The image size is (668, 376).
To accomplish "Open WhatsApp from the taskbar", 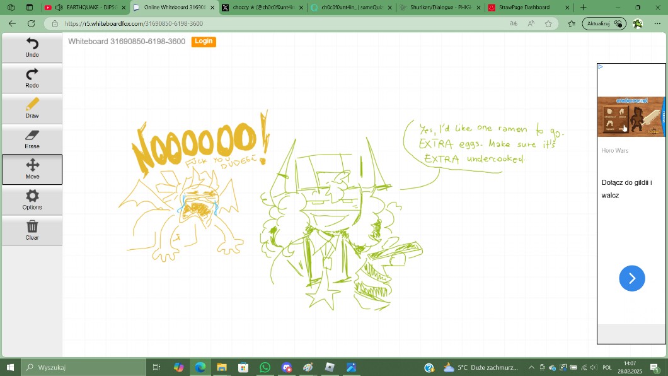I will (265, 367).
